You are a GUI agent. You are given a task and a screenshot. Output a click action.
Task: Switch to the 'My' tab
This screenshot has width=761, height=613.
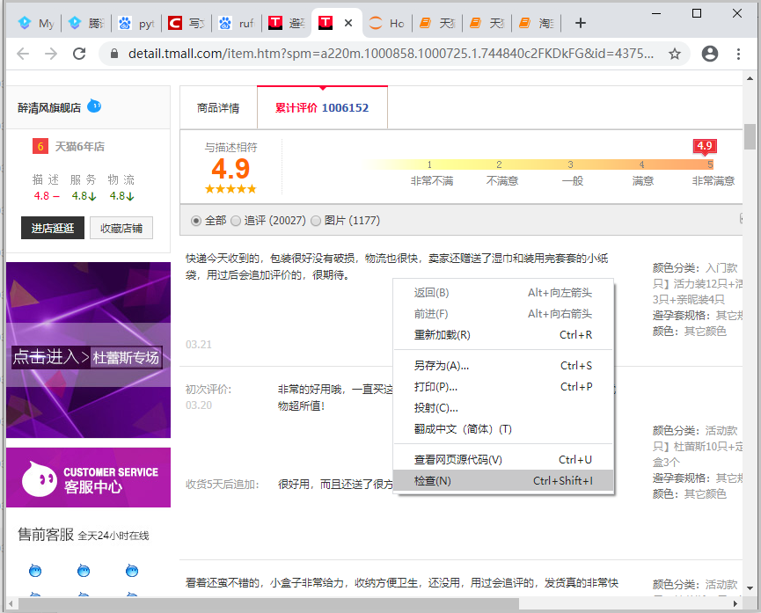tap(36, 23)
